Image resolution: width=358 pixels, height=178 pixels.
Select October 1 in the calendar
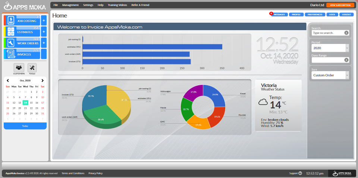[31, 92]
